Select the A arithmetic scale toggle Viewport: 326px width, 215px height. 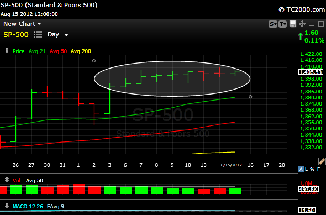point(301,169)
